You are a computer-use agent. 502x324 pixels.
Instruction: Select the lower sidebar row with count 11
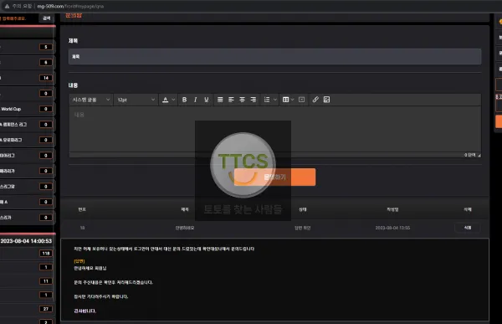point(27,281)
